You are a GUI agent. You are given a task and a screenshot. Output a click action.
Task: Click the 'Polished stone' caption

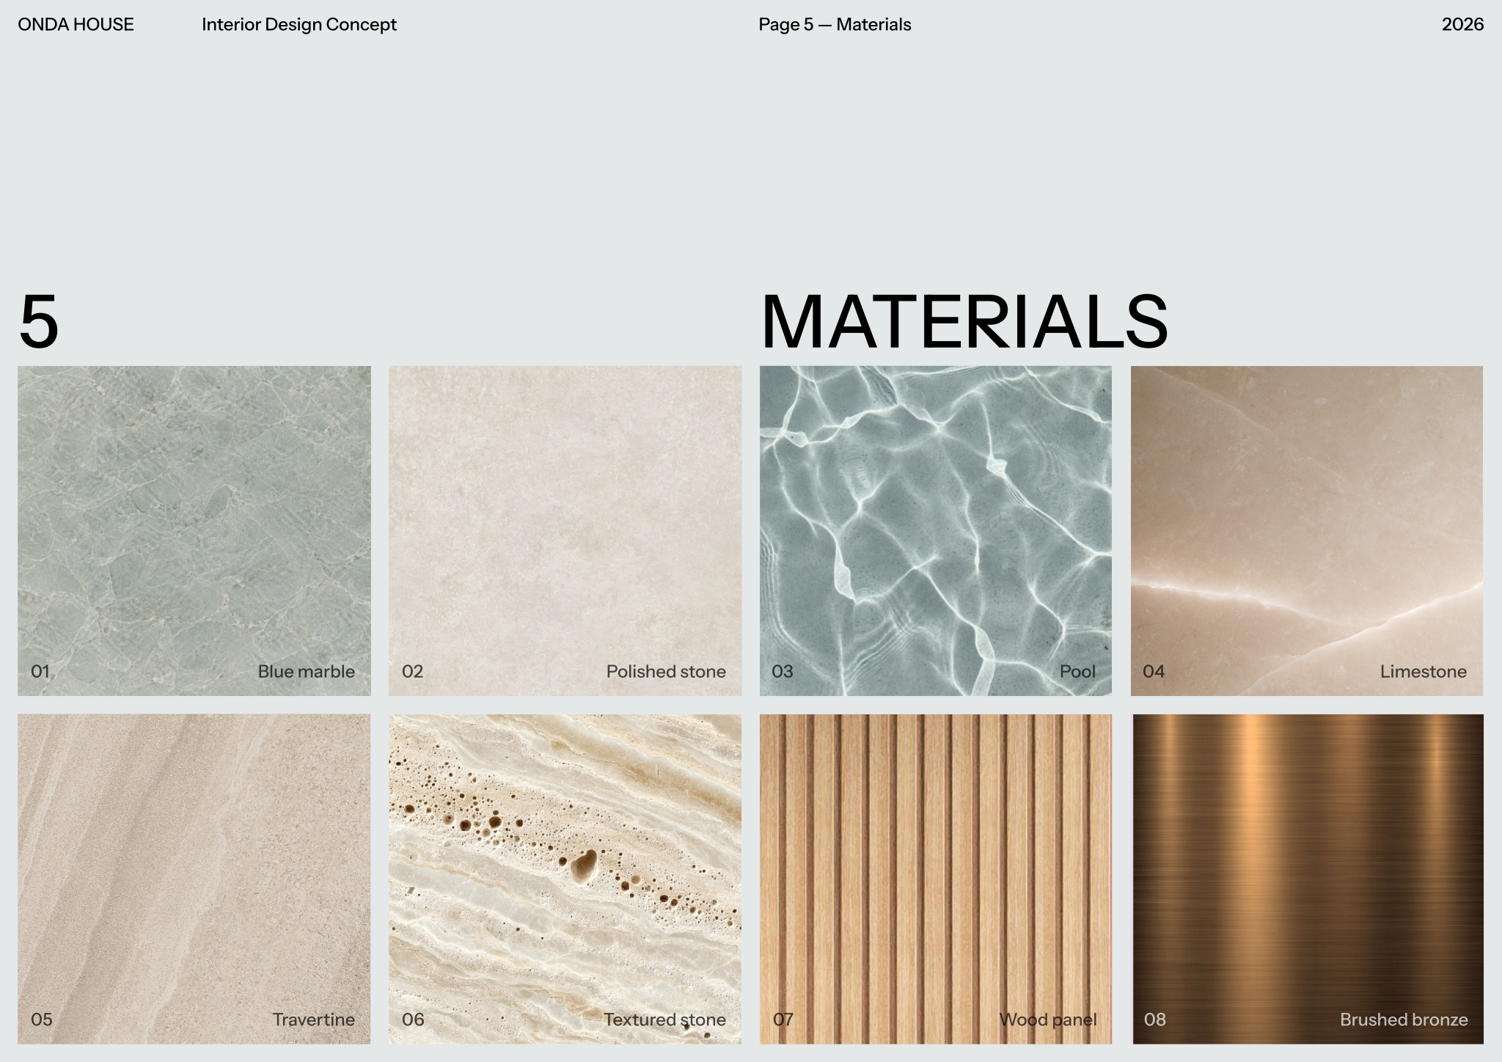pos(666,671)
